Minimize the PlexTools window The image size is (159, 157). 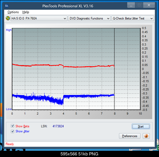pyautogui.click(x=131, y=5)
